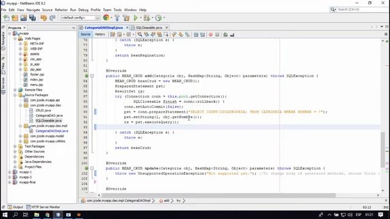
Task: Select CategoriaDAO.java in the project tree
Action: pos(49,116)
